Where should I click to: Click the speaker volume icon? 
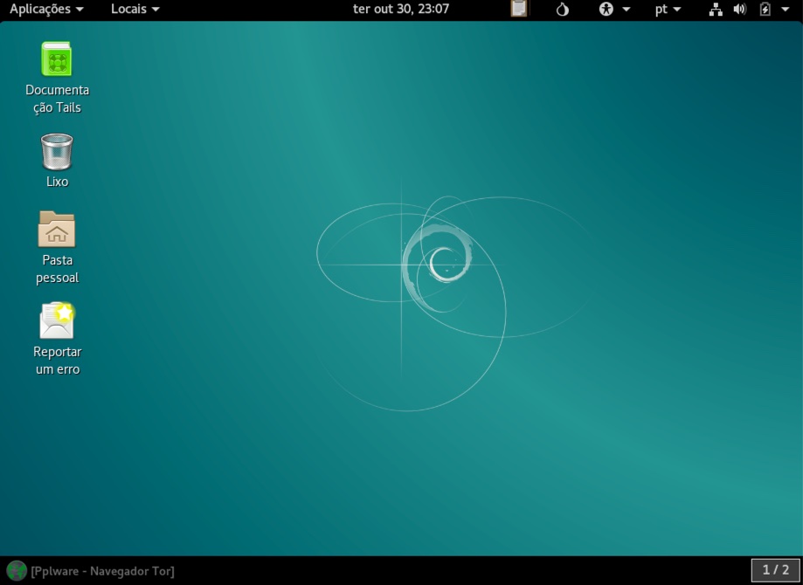tap(740, 9)
